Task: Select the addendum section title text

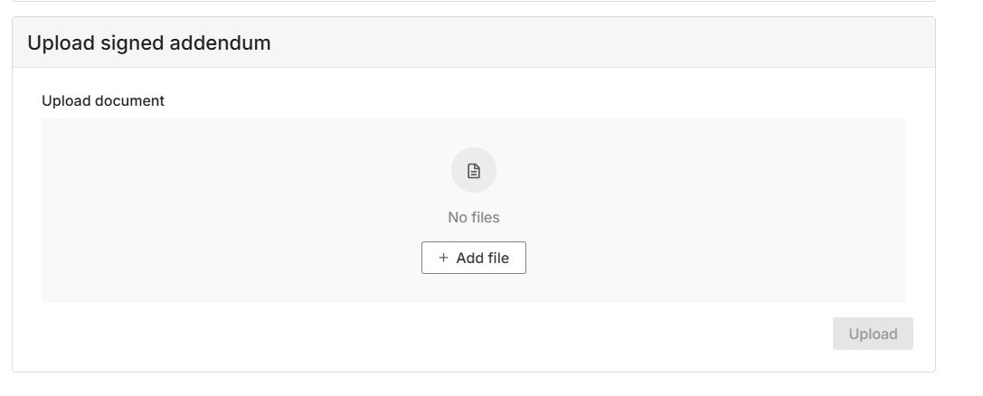Action: pos(149,42)
